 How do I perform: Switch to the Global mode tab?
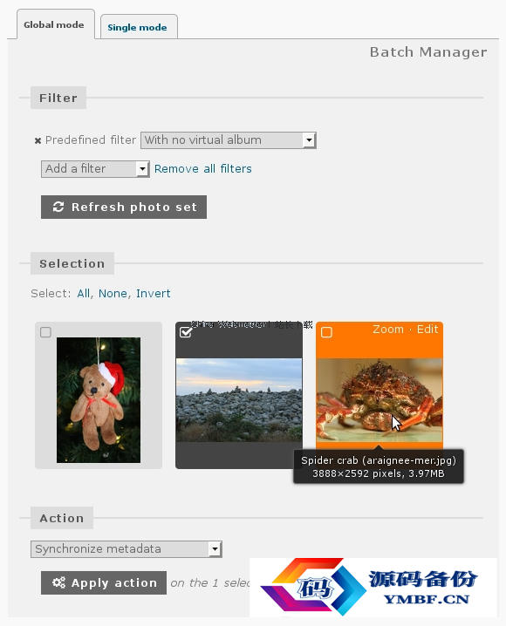tap(54, 24)
